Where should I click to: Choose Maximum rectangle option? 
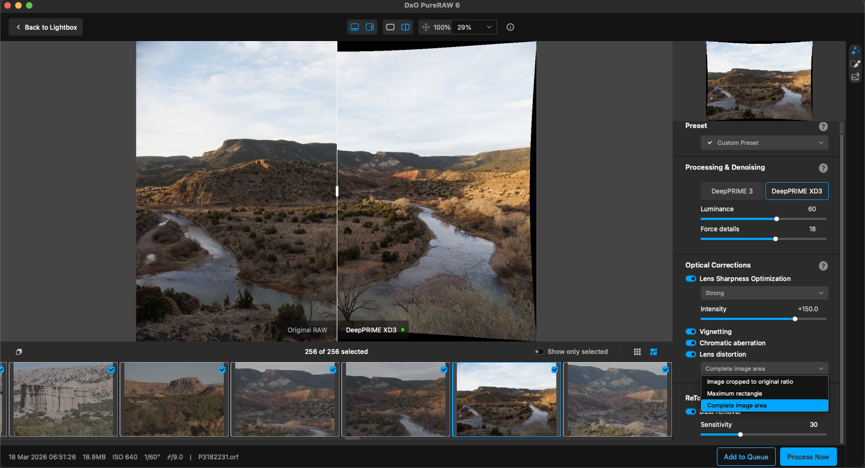(764, 393)
